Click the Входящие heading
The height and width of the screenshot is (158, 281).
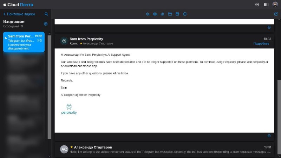pos(14,22)
